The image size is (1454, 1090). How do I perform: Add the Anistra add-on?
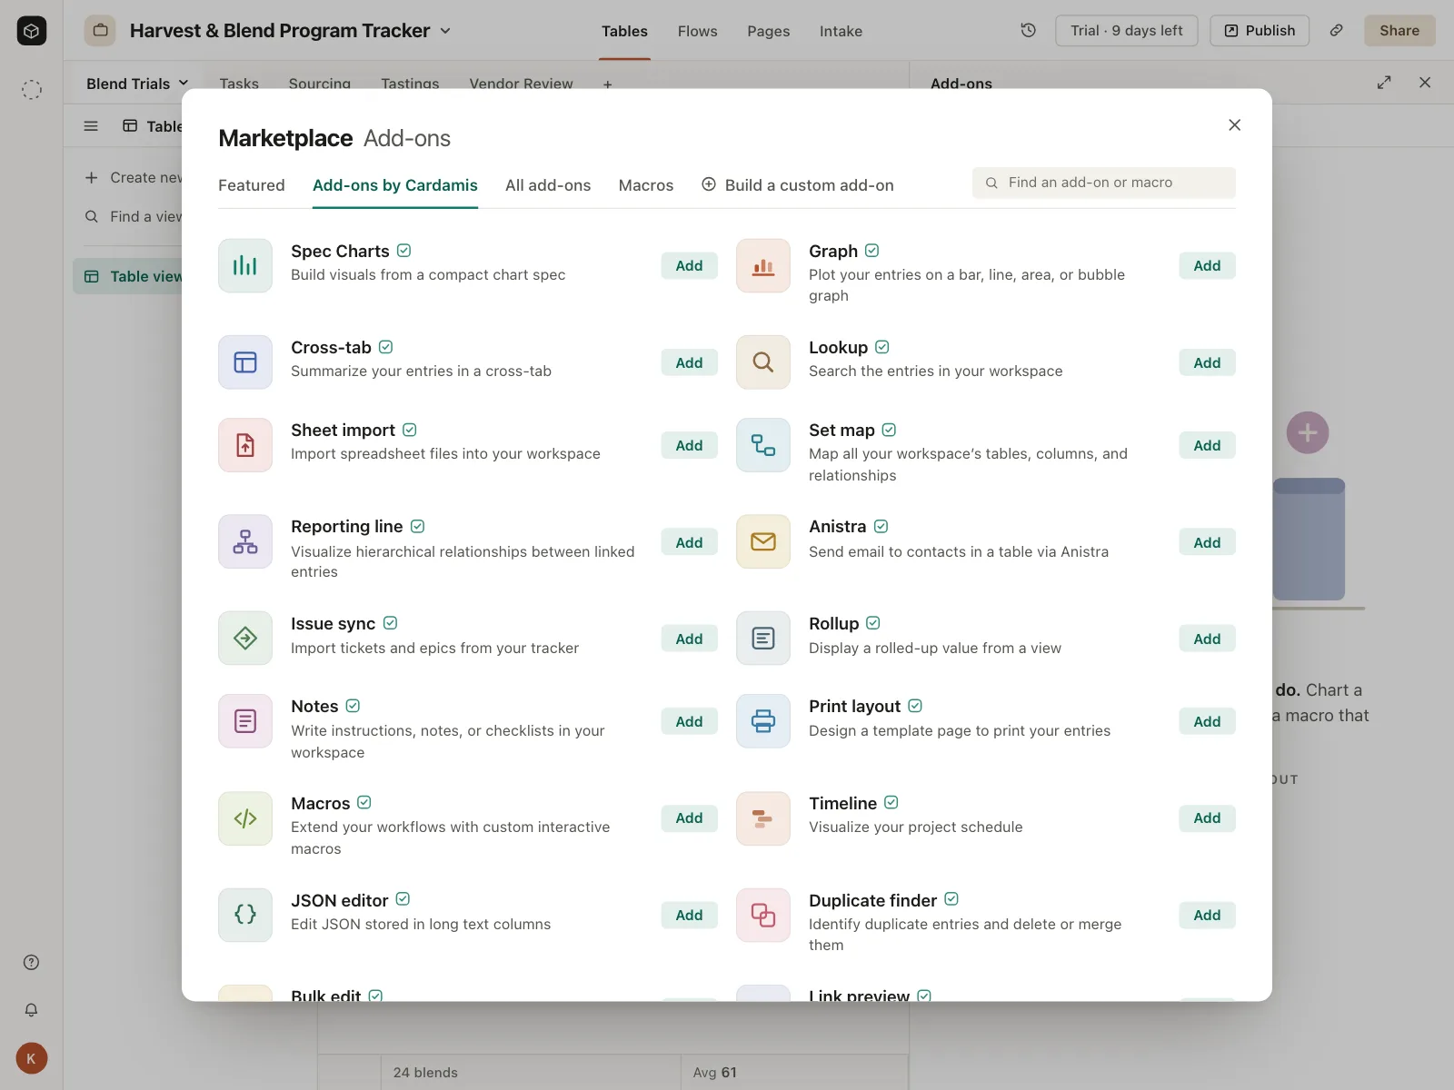tap(1208, 542)
